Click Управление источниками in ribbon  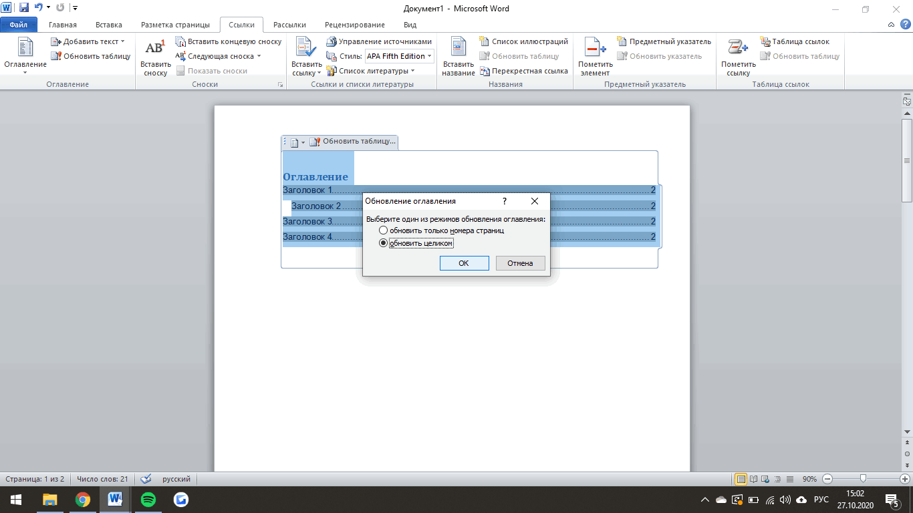click(379, 41)
